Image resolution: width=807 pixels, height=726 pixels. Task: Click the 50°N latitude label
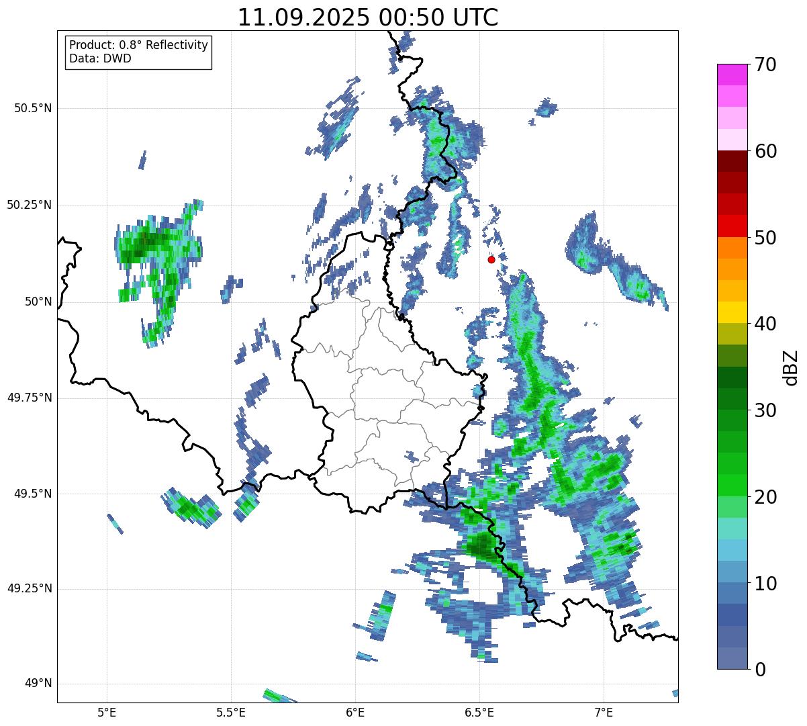coord(38,302)
